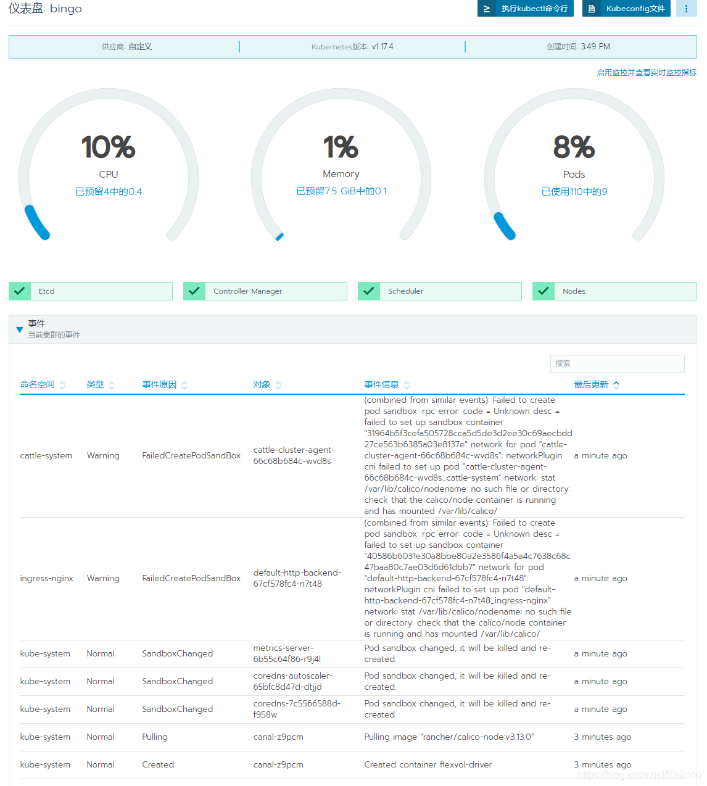Click metrics-server-6b55c64f86-r9j4l object cell
This screenshot has height=786, width=707.
click(287, 654)
